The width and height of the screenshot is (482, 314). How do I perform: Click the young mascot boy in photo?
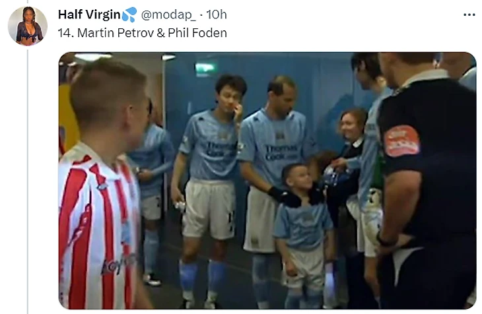pos(303,235)
